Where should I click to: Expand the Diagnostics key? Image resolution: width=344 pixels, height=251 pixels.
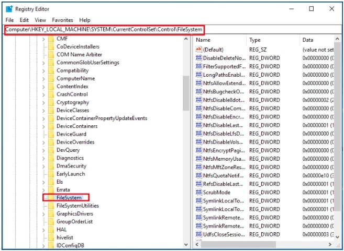(x=43, y=158)
